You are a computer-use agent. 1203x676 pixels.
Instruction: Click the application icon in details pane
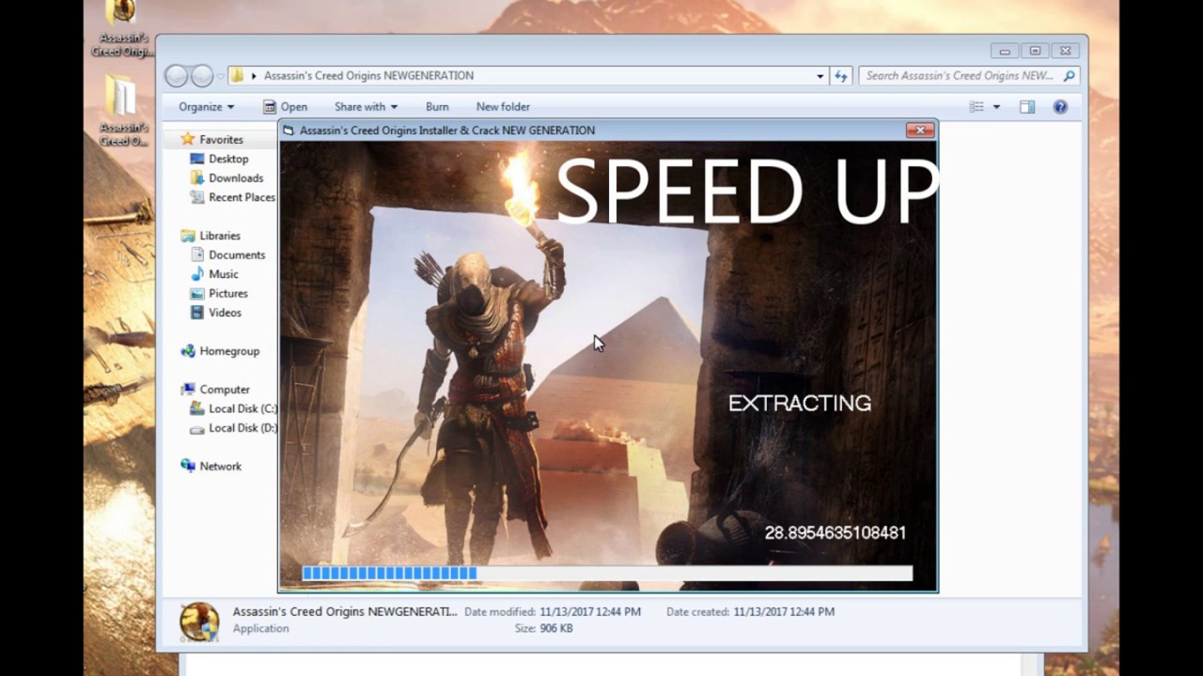[x=199, y=622]
